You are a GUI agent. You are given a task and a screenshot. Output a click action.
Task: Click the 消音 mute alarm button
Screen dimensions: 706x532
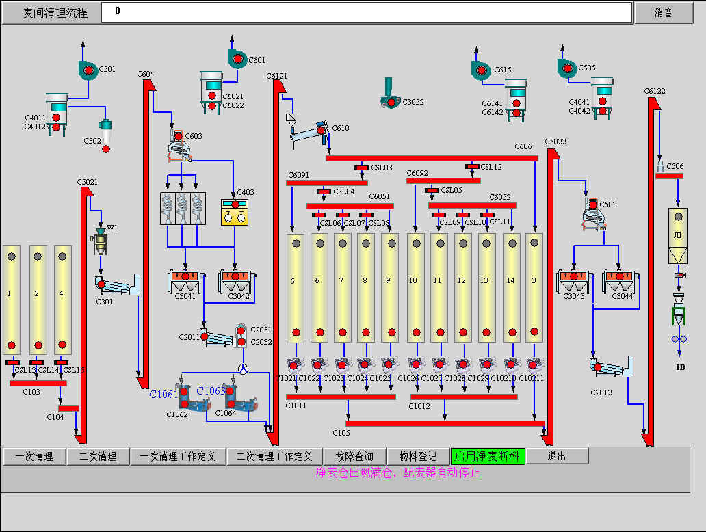tap(664, 12)
